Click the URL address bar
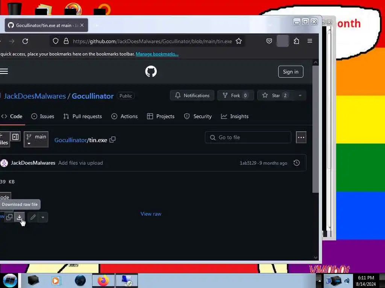This screenshot has height=288, width=385. point(152,41)
